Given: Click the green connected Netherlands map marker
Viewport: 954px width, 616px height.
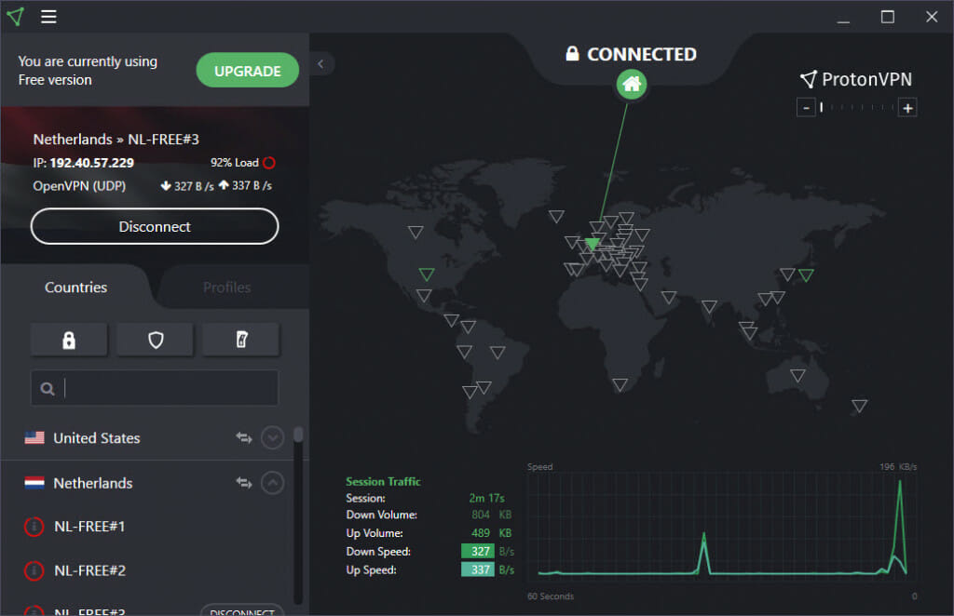Looking at the screenshot, I should (592, 244).
